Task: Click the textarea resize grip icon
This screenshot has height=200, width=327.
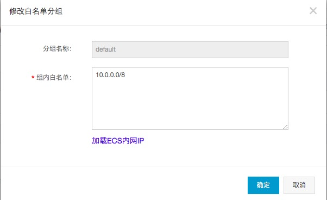Action: tap(286, 127)
